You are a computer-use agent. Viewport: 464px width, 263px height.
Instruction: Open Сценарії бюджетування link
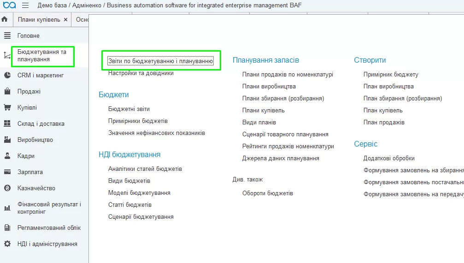click(141, 217)
